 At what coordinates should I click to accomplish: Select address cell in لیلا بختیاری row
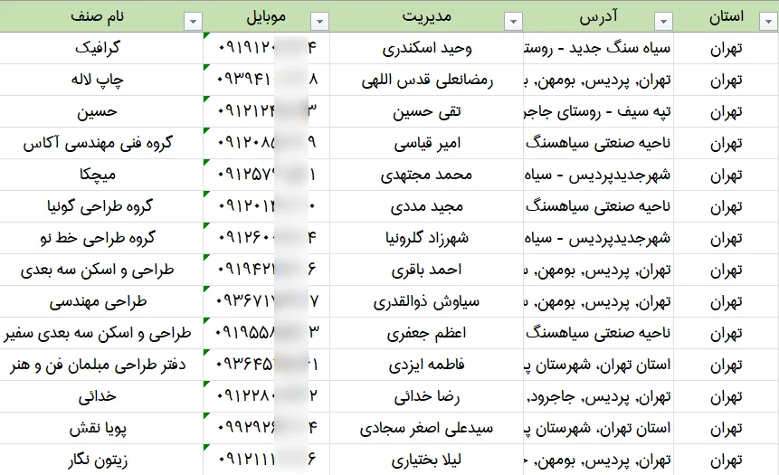(599, 461)
